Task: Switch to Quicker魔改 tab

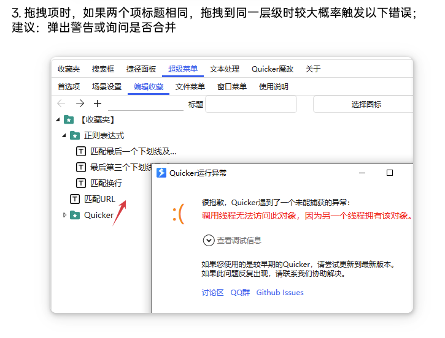Action: 273,69
